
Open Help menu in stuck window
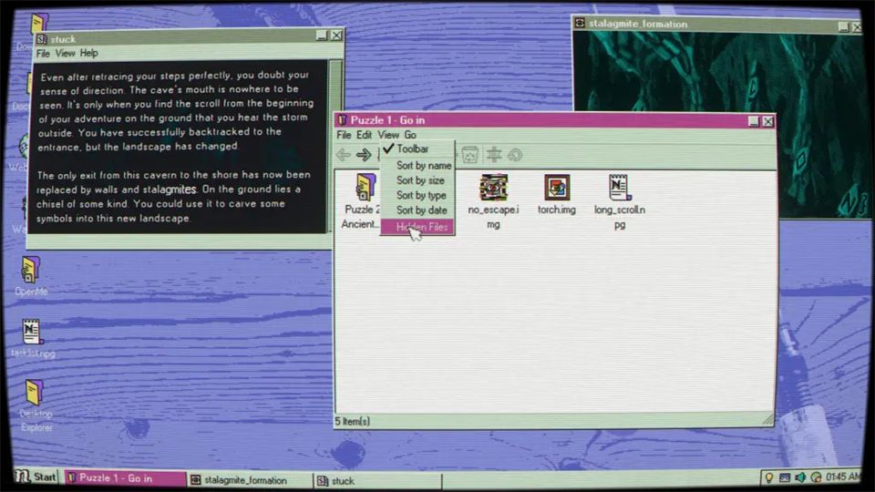coord(88,54)
